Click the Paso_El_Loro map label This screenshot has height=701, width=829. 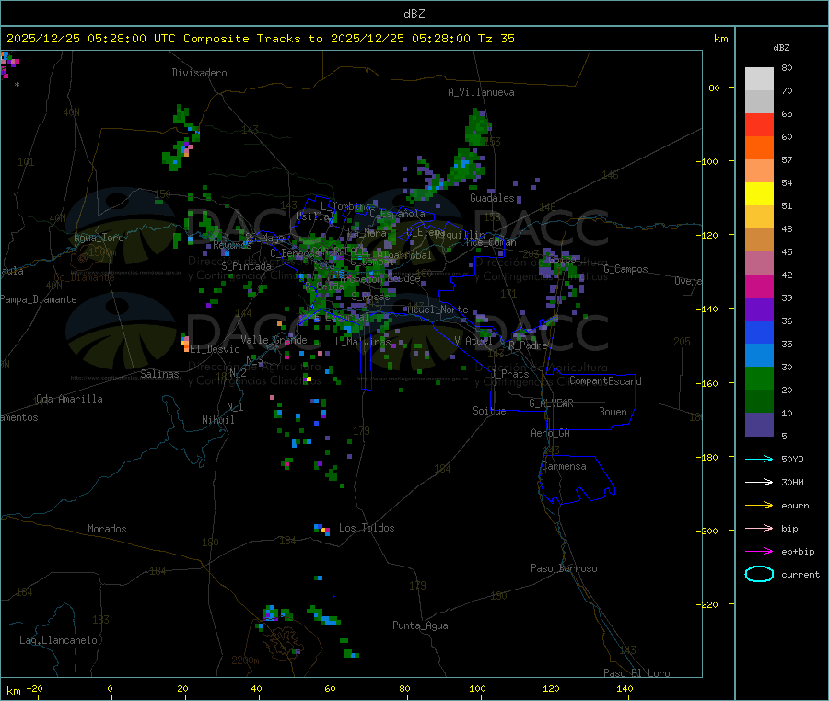tap(636, 673)
